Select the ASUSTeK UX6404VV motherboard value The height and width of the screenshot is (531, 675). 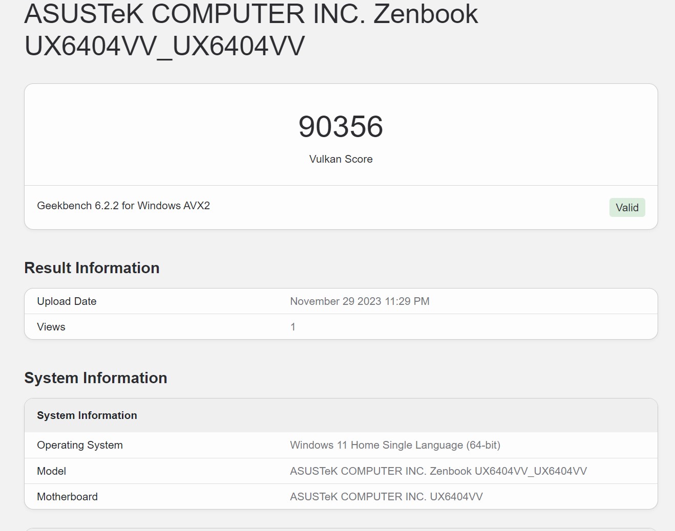pyautogui.click(x=386, y=497)
